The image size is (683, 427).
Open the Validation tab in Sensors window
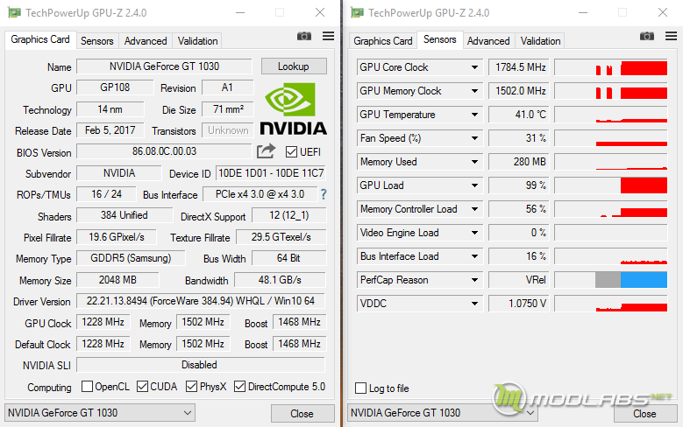[x=541, y=41]
